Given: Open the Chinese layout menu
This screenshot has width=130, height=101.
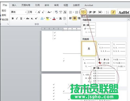Looking at the screenshot, I should [x=100, y=12].
